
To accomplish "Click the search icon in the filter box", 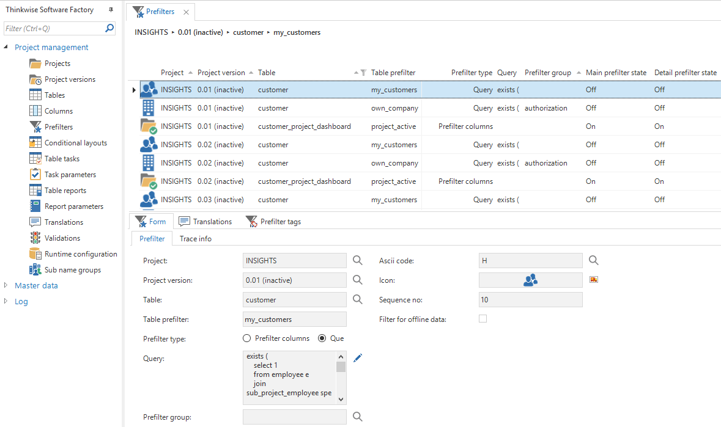I will click(110, 28).
